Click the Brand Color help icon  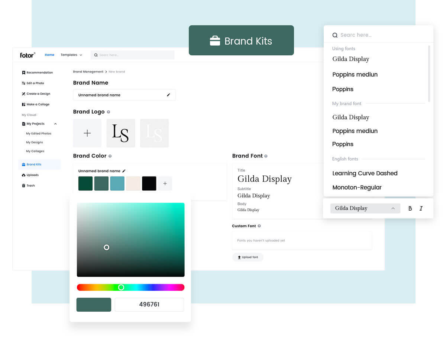[x=110, y=156]
